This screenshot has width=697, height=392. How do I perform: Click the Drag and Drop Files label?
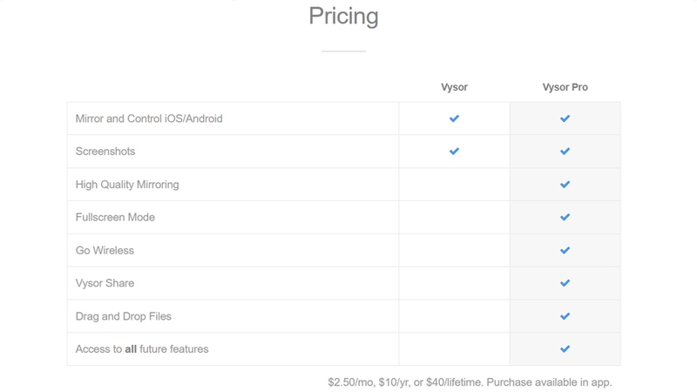coord(123,316)
